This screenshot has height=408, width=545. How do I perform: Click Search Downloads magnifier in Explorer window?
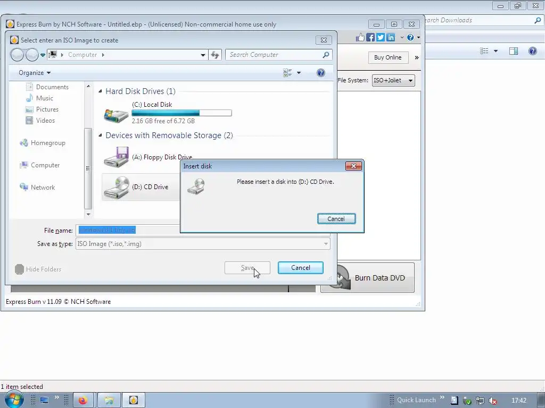click(538, 20)
